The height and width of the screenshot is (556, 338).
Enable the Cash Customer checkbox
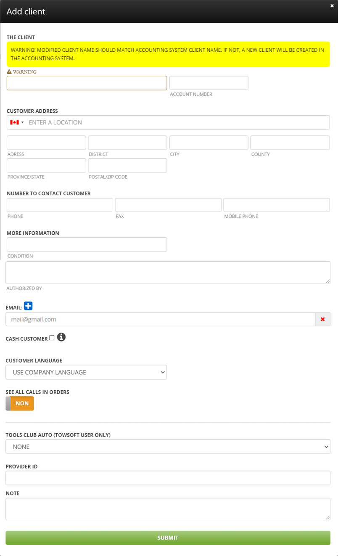click(x=52, y=338)
